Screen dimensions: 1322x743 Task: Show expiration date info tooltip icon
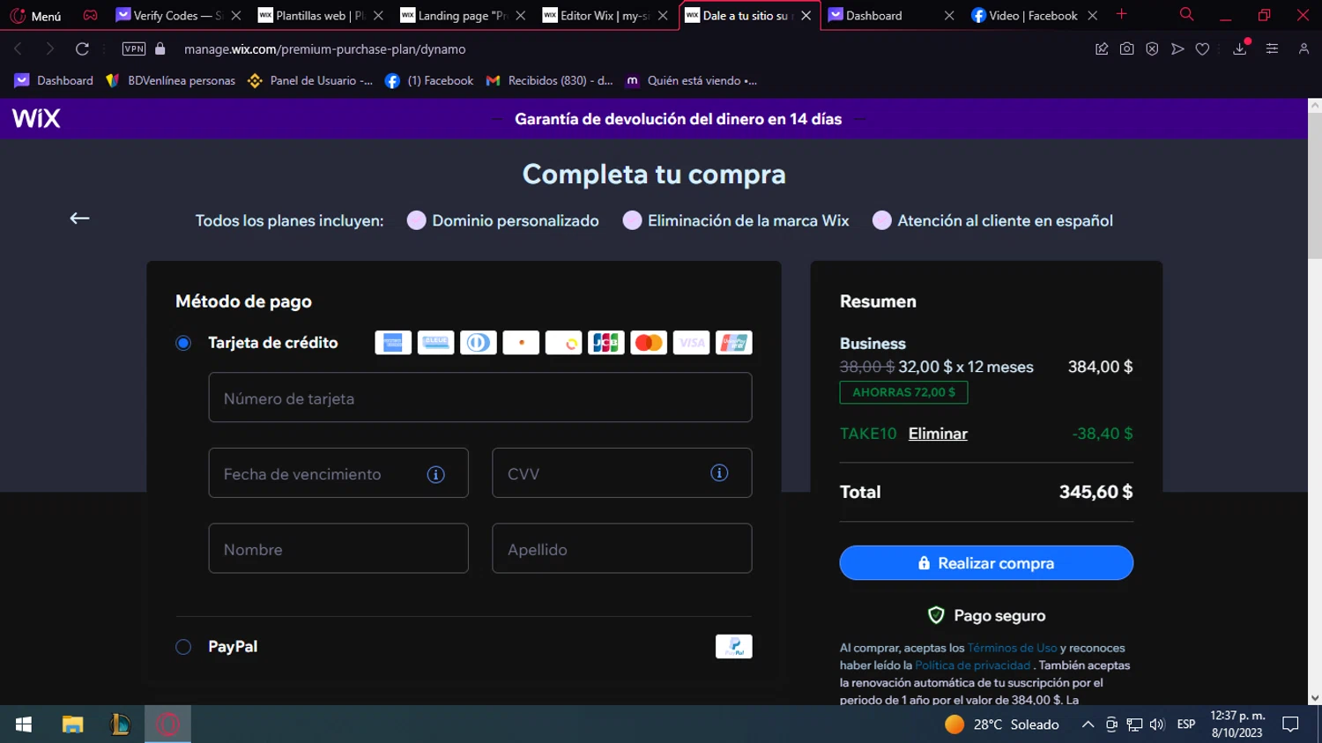pyautogui.click(x=435, y=474)
